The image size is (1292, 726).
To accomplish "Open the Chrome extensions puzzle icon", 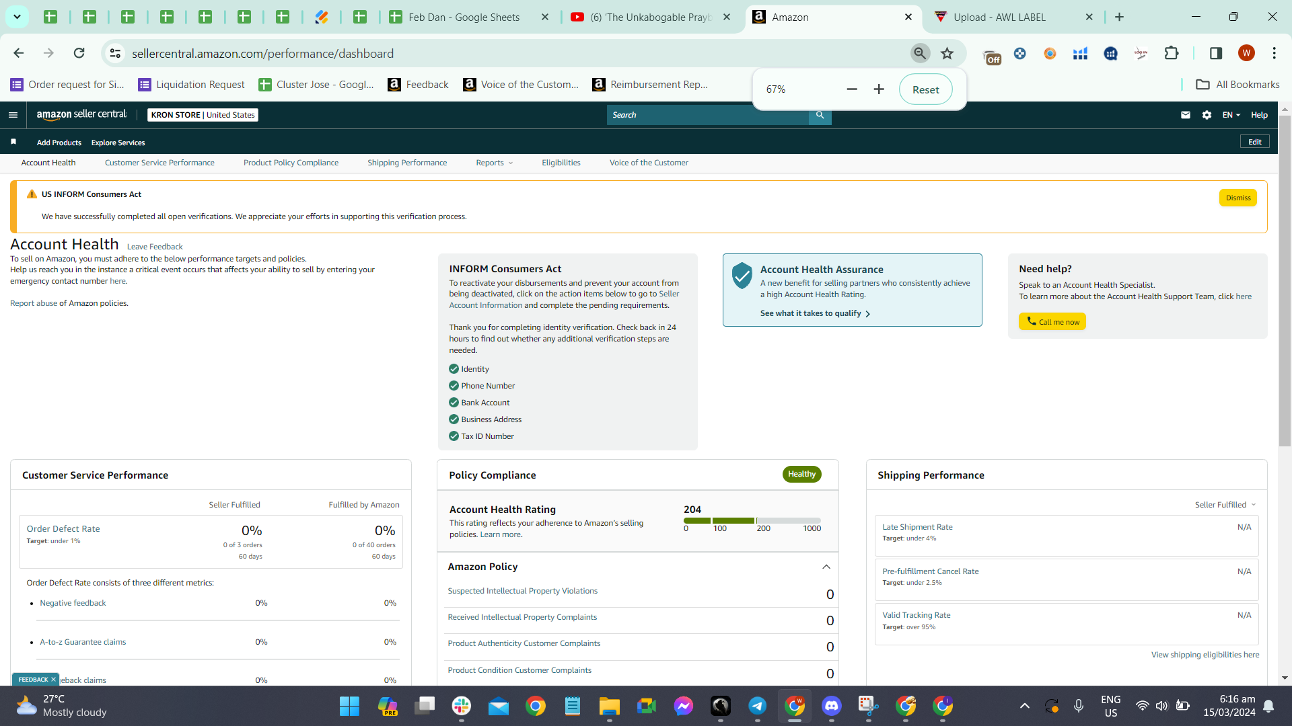I will pos(1172,53).
